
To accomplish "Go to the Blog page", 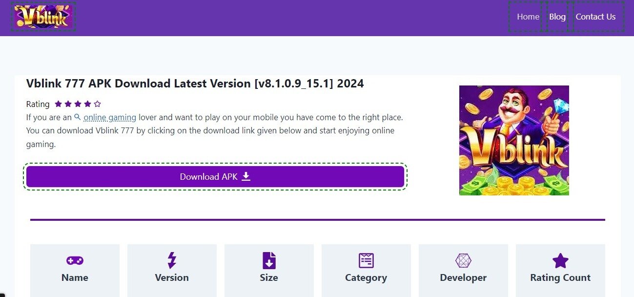I will [557, 17].
